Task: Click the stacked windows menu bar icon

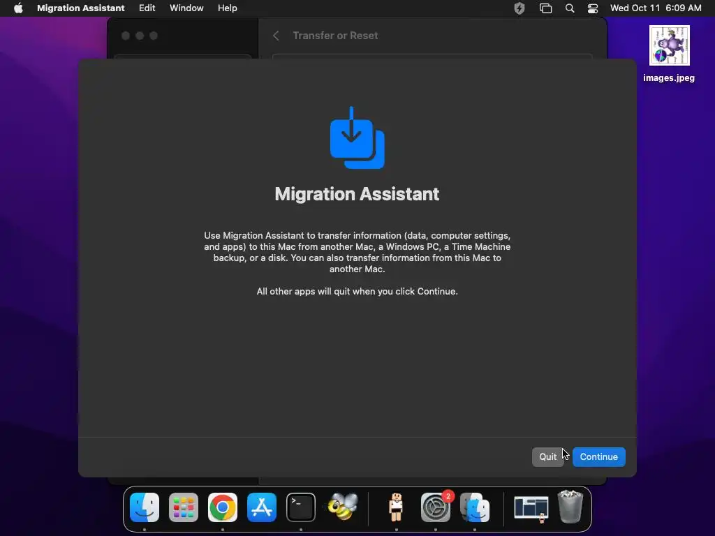Action: pyautogui.click(x=545, y=8)
